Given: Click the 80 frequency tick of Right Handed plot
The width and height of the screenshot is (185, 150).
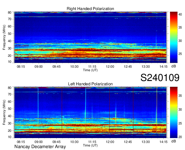Looking at the screenshot, I should tap(10, 12).
